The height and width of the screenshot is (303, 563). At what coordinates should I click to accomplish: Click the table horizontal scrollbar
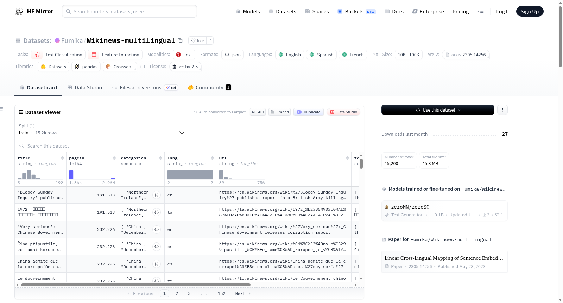(x=136, y=285)
